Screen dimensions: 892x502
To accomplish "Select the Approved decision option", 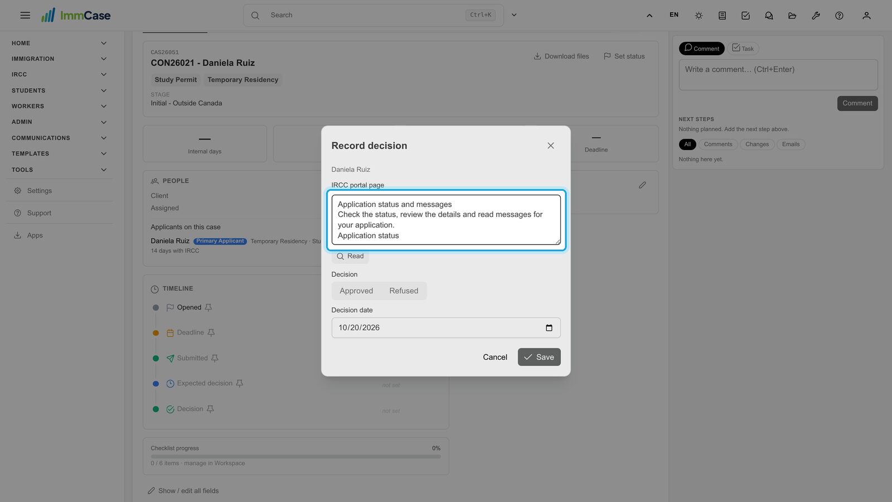I will pyautogui.click(x=356, y=291).
